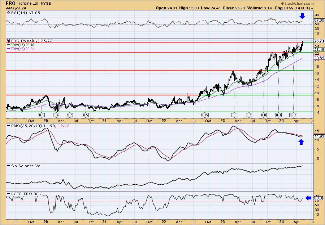Click the 0.4 dividend marker

tap(56, 115)
